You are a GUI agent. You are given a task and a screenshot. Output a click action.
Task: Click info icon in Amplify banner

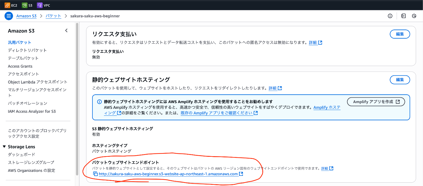[99, 102]
